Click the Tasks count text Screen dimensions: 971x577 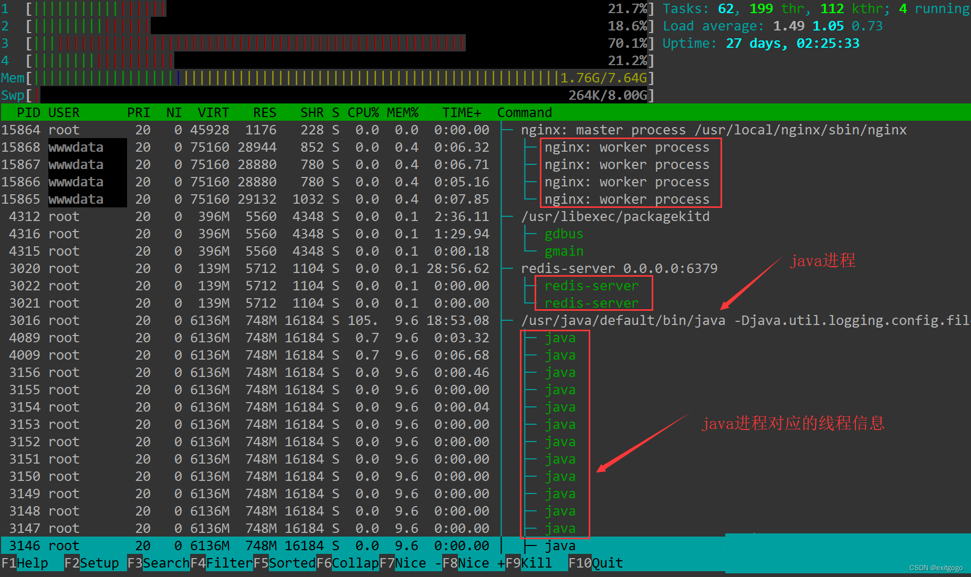pyautogui.click(x=817, y=8)
